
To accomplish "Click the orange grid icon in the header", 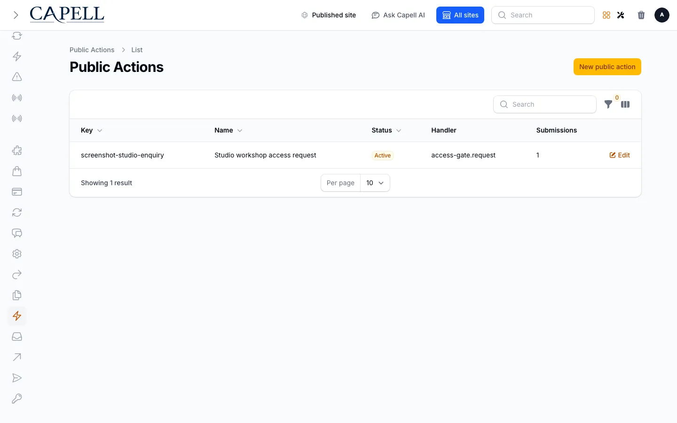I will 606,15.
